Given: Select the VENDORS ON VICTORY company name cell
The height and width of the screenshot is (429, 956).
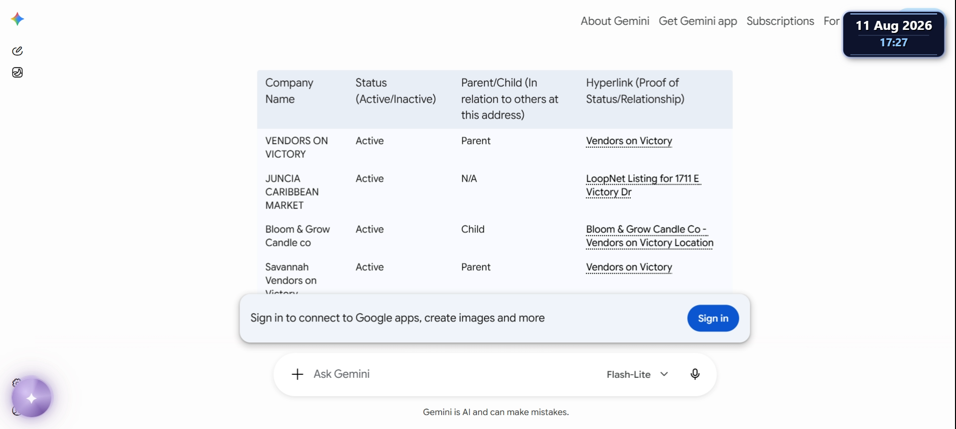Looking at the screenshot, I should pyautogui.click(x=296, y=147).
